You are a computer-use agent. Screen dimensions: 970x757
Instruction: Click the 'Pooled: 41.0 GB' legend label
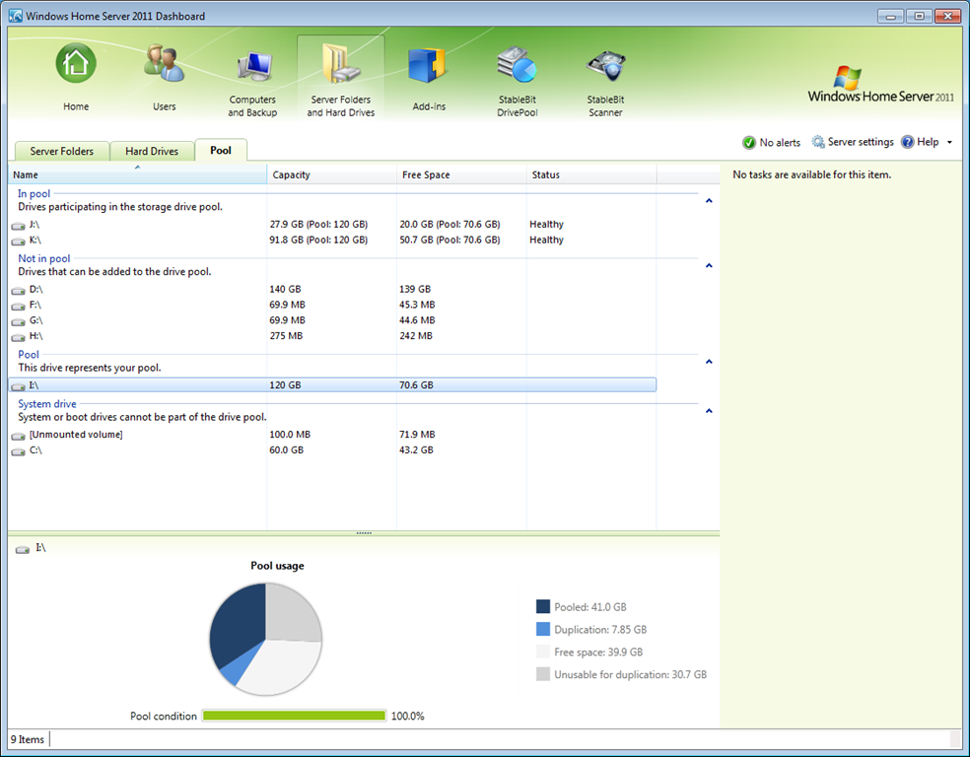point(590,607)
